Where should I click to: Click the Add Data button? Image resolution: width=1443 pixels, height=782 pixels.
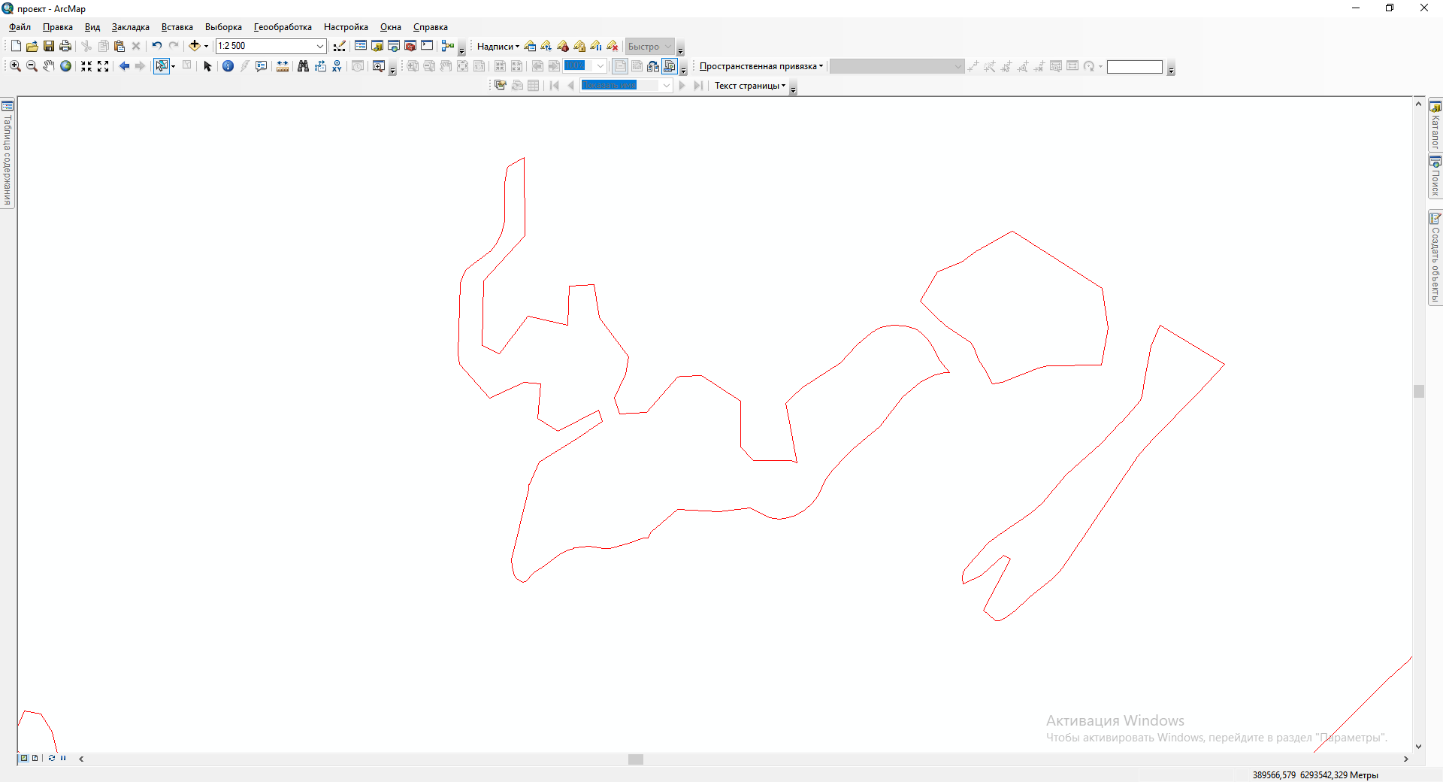[194, 46]
